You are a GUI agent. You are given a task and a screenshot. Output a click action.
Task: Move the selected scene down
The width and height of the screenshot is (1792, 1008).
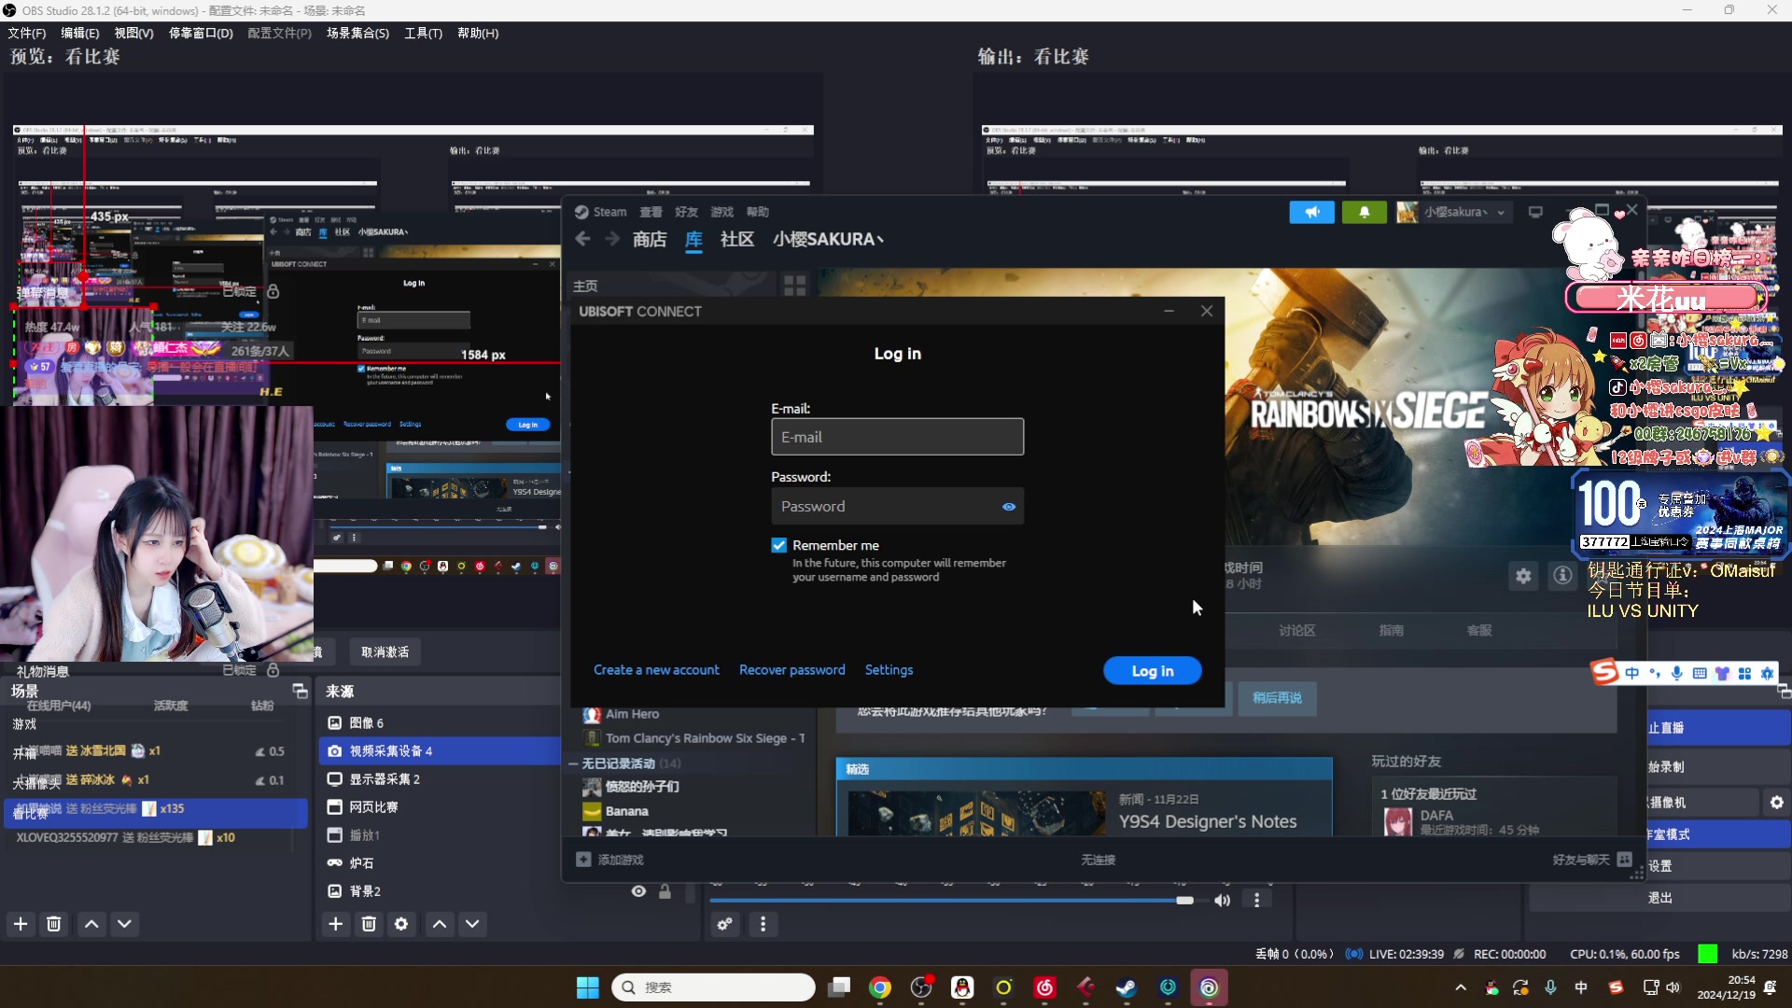click(124, 924)
